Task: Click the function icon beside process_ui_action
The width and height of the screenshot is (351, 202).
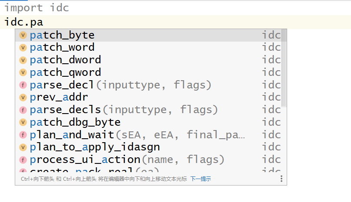Action: point(23,160)
